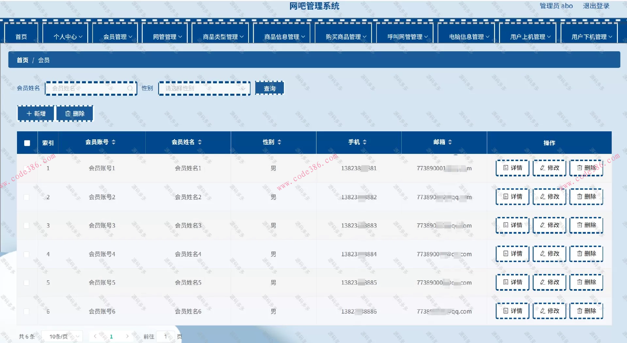The height and width of the screenshot is (343, 627).
Task: Click 删除 for 会员账号6
Action: coord(586,311)
